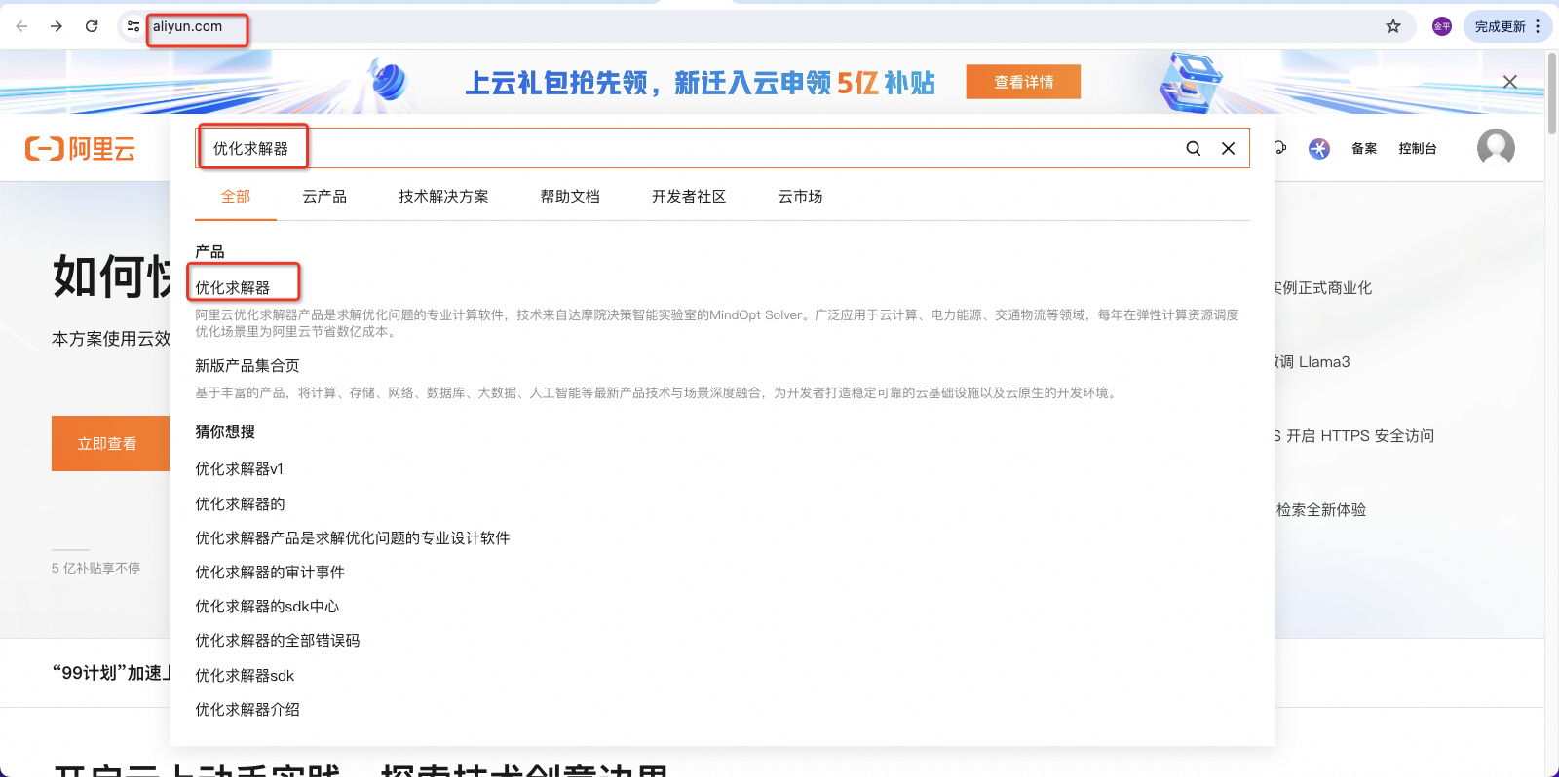1559x777 pixels.
Task: Open the colorful AI assistant icon
Action: [x=1319, y=148]
